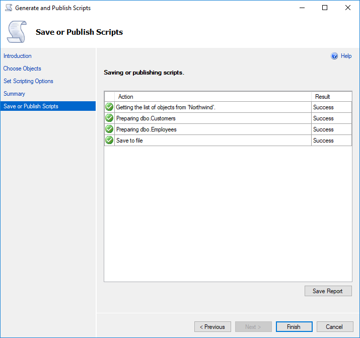
Task: Click green checkmark beside Preparing dbo.Customers
Action: (x=109, y=118)
